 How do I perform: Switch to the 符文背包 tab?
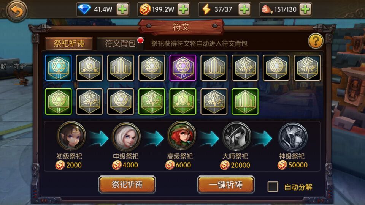coord(121,43)
